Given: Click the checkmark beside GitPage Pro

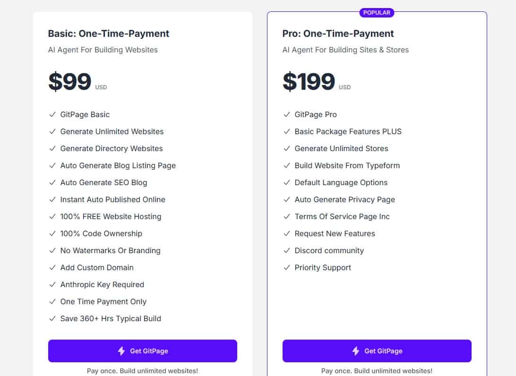Looking at the screenshot, I should (x=287, y=114).
